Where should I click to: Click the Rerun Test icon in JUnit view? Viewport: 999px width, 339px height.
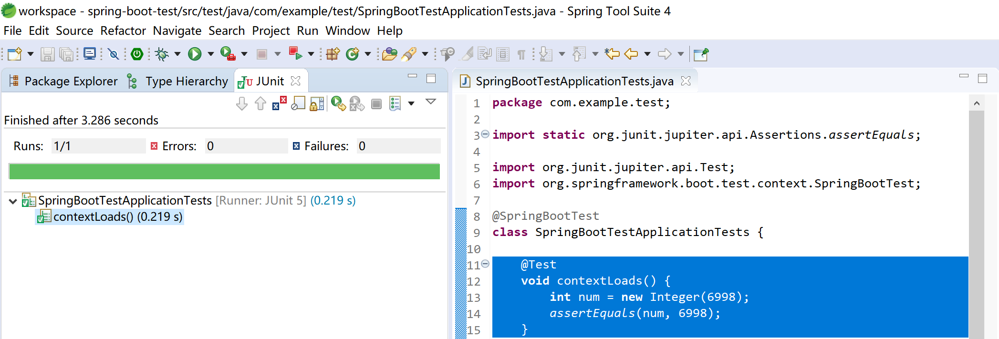pos(338,103)
